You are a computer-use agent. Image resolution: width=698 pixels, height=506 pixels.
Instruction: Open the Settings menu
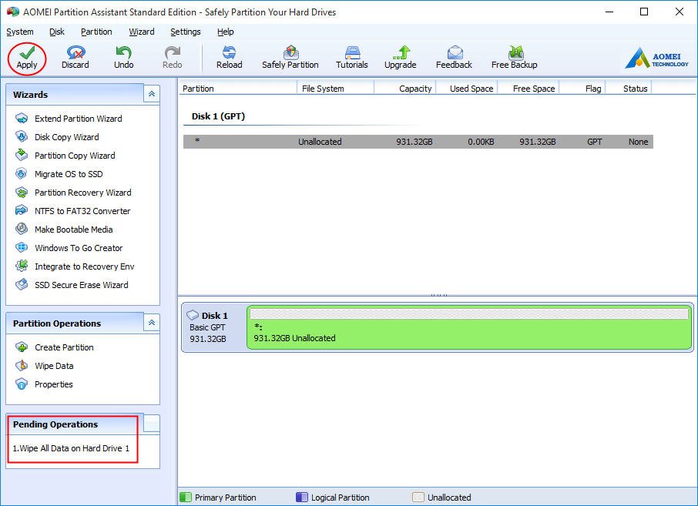click(185, 32)
